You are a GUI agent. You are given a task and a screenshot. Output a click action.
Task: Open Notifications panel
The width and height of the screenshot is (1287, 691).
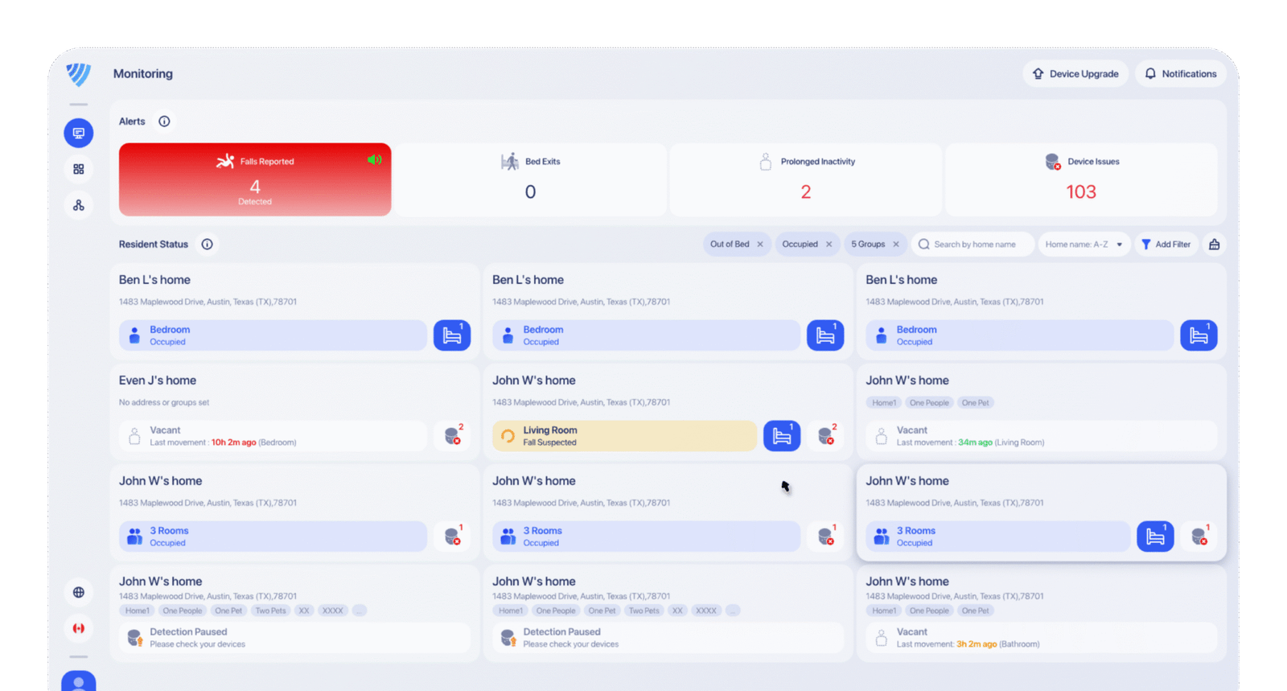[1180, 74]
